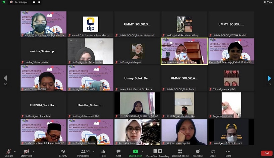Unmute the microphone
274x158 pixels.
(x=8, y=152)
